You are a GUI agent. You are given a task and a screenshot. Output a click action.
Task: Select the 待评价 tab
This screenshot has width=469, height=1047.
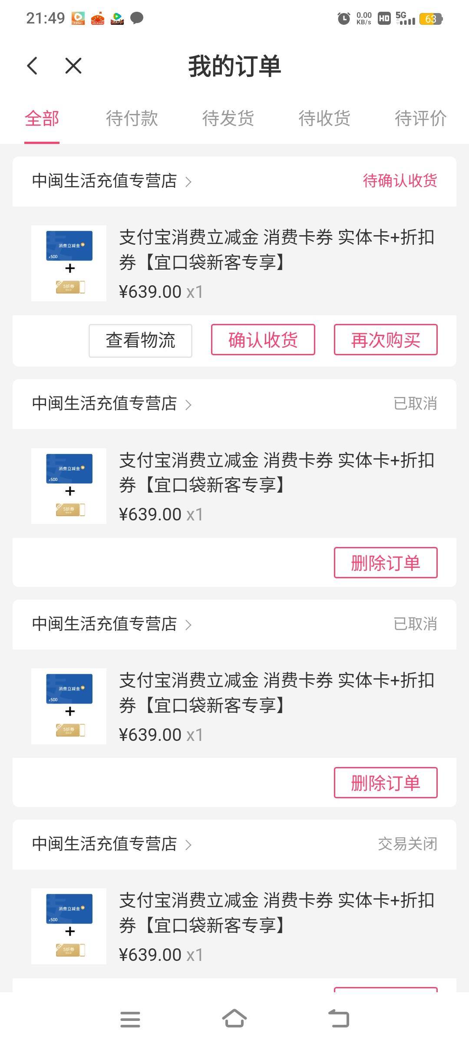pyautogui.click(x=420, y=118)
